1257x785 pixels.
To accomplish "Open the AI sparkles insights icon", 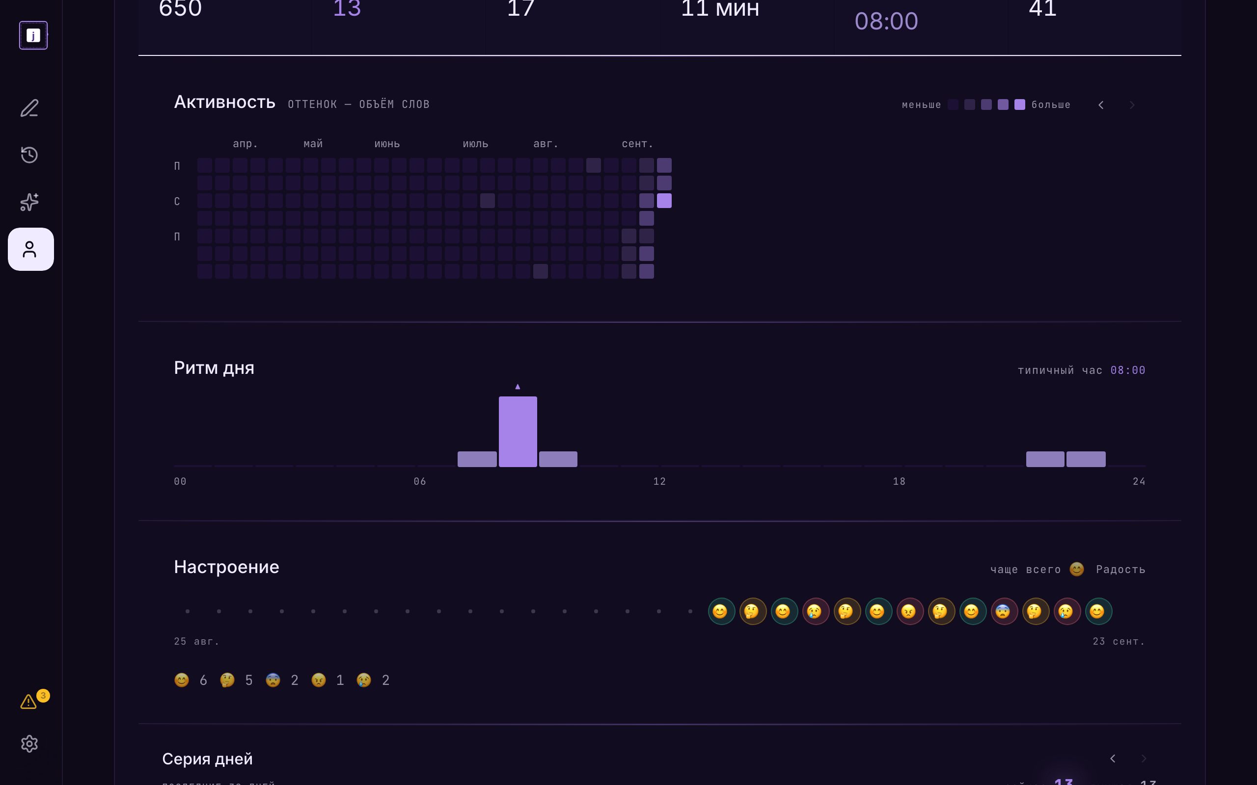I will [x=29, y=202].
